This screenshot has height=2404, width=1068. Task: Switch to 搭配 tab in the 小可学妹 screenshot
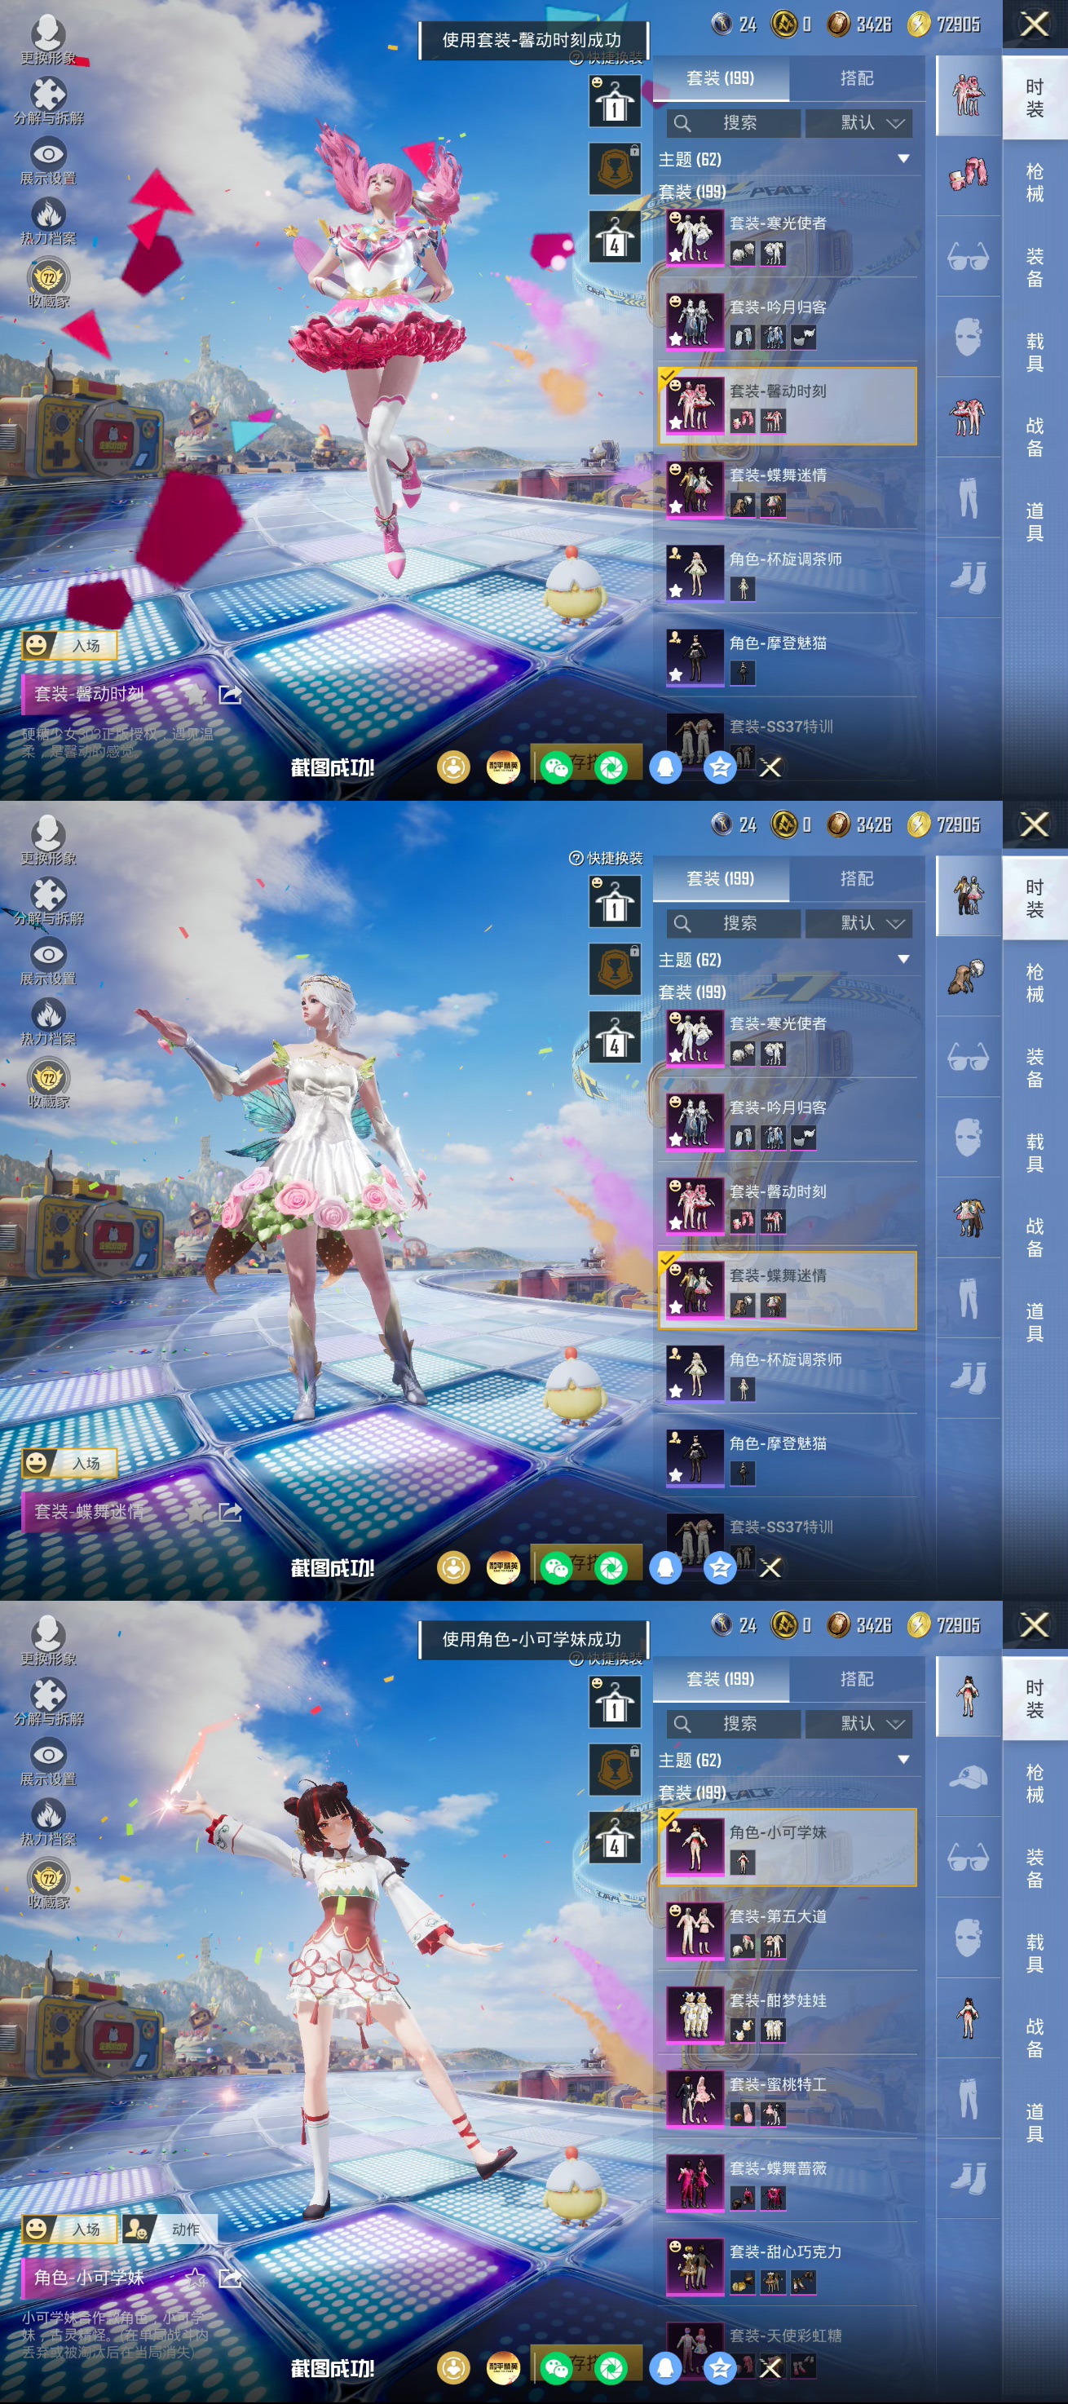856,1678
